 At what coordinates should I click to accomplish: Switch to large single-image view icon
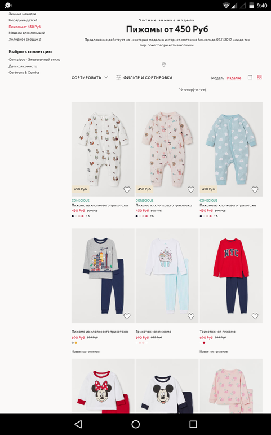pos(250,77)
